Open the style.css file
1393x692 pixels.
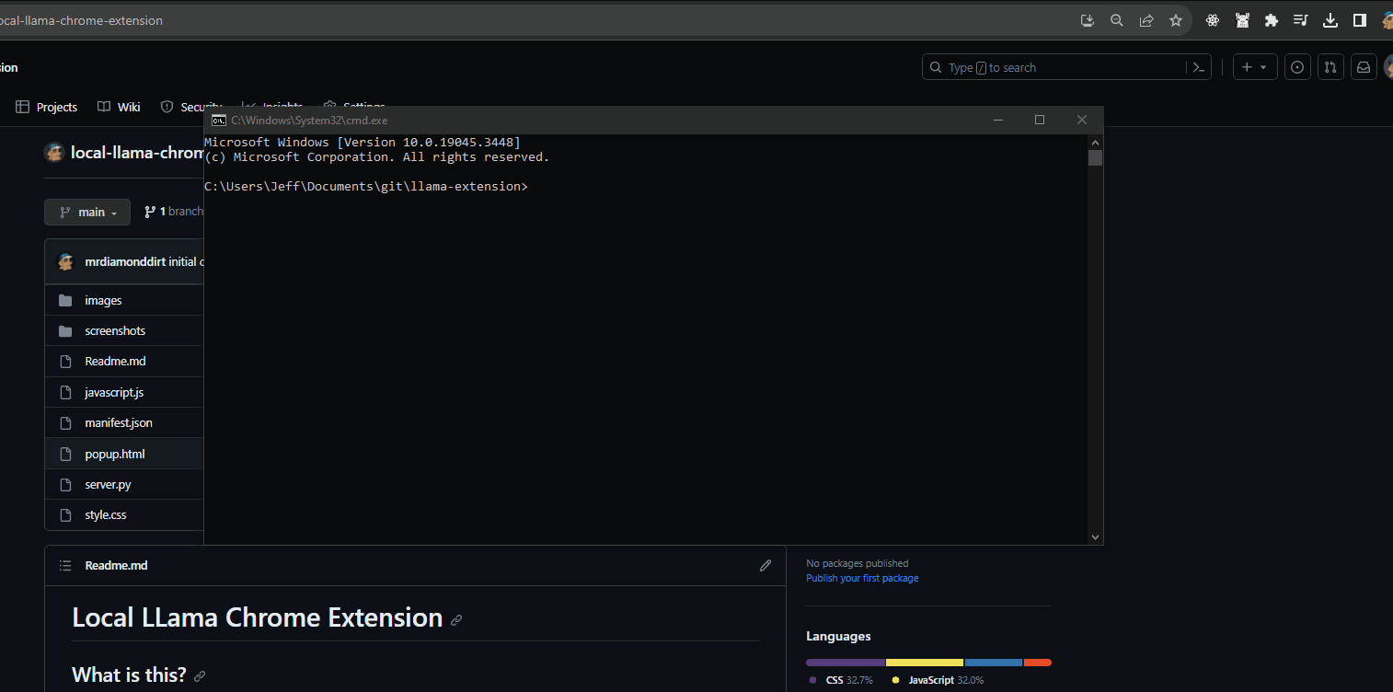(106, 514)
